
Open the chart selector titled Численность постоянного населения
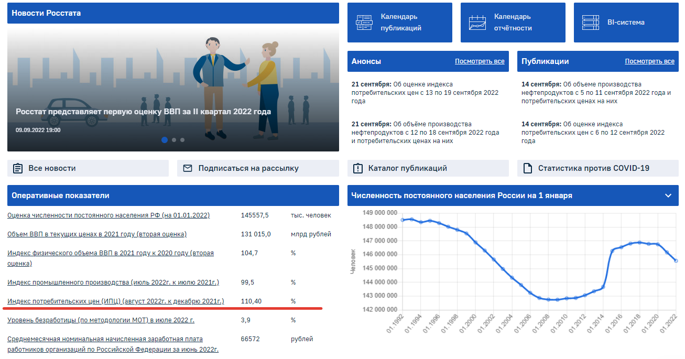tap(461, 195)
